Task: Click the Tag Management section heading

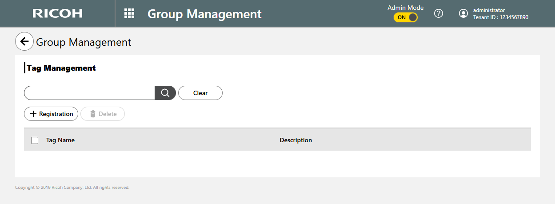Action: [61, 68]
